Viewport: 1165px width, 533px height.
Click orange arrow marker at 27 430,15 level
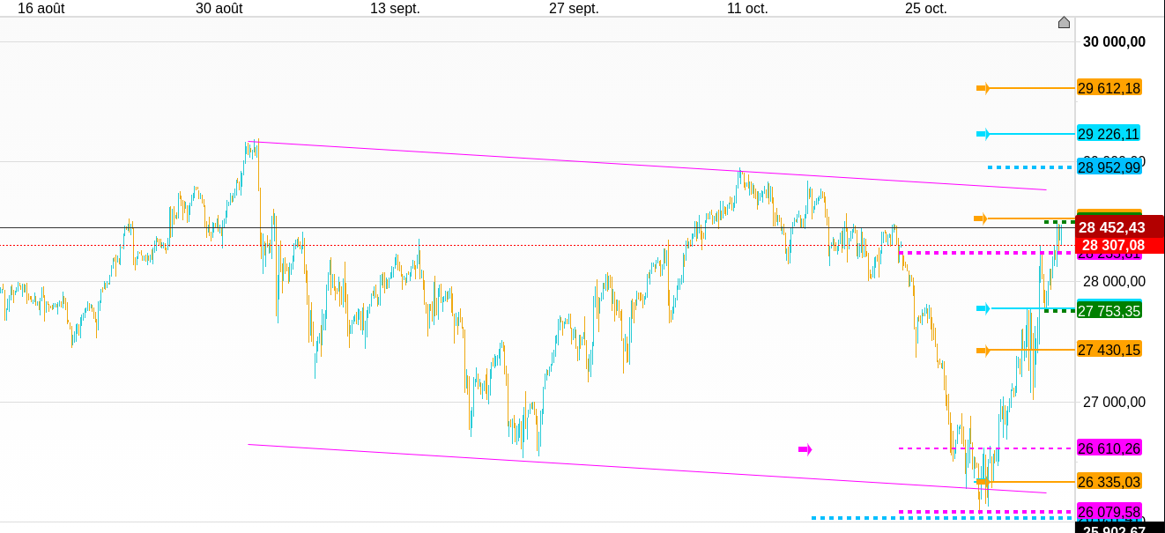(x=983, y=351)
